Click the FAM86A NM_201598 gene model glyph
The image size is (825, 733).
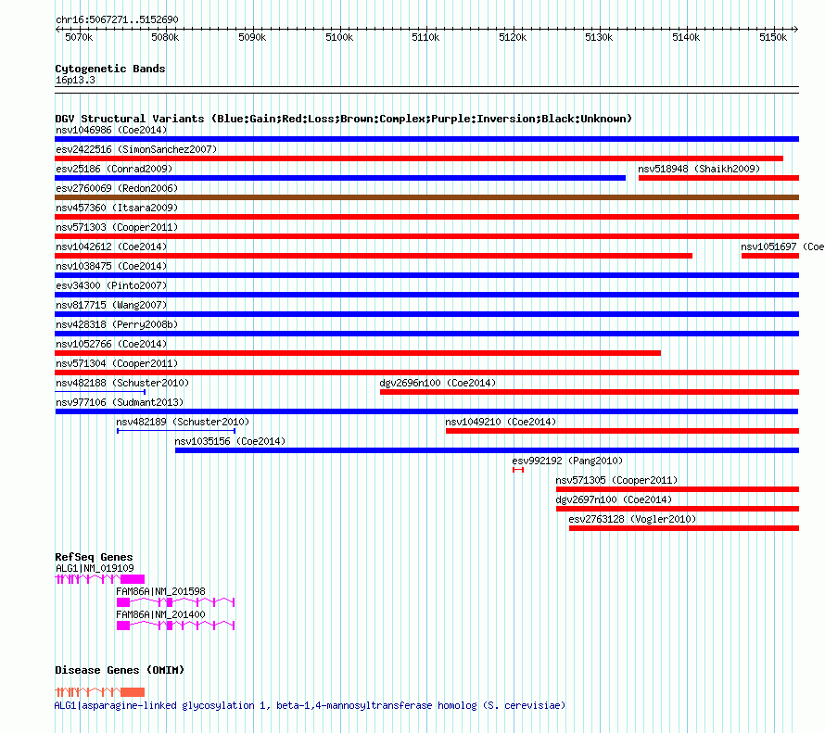176,602
